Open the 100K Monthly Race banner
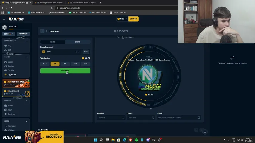This screenshot has width=255, height=143. (x=16, y=83)
